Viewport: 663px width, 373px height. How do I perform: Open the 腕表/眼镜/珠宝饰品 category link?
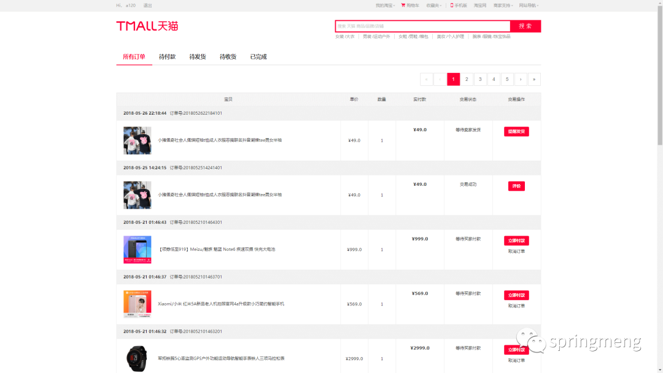491,37
